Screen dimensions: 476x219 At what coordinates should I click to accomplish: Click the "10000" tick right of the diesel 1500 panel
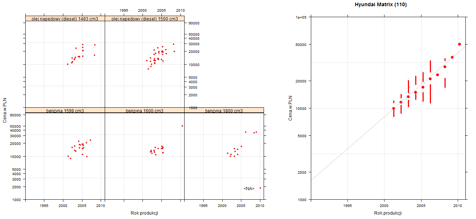pos(194,65)
